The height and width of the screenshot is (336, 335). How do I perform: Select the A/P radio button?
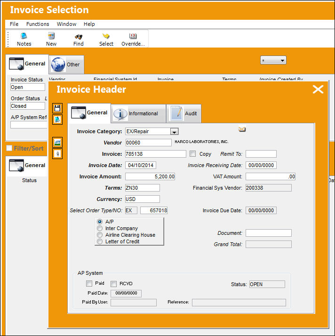click(x=100, y=222)
